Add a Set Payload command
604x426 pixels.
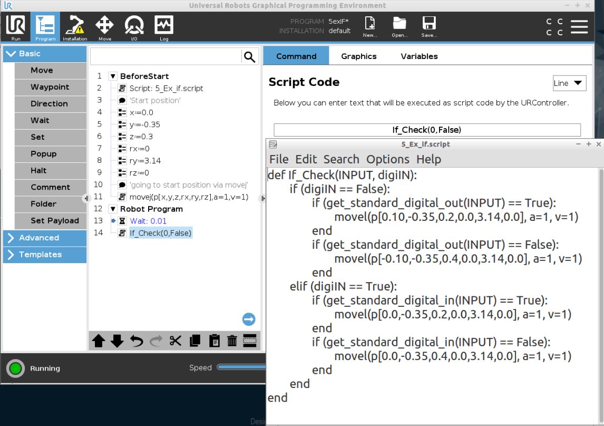(x=51, y=221)
